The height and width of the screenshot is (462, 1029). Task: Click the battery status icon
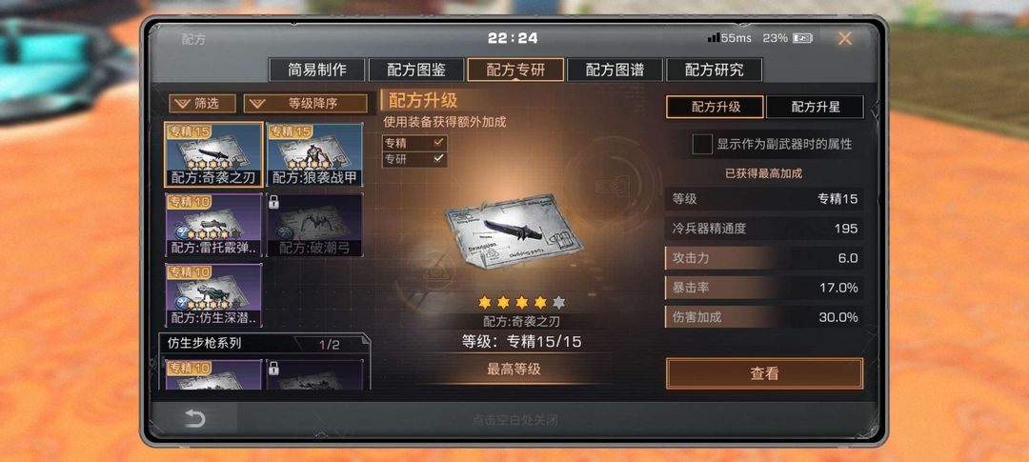(x=802, y=39)
